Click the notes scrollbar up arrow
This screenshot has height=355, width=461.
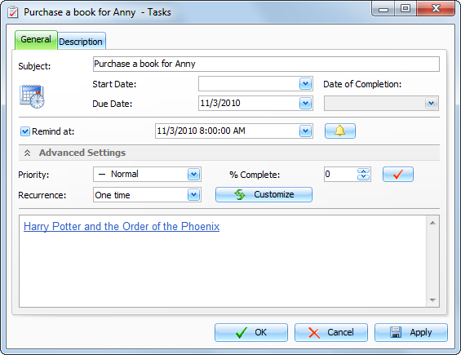[x=432, y=223]
